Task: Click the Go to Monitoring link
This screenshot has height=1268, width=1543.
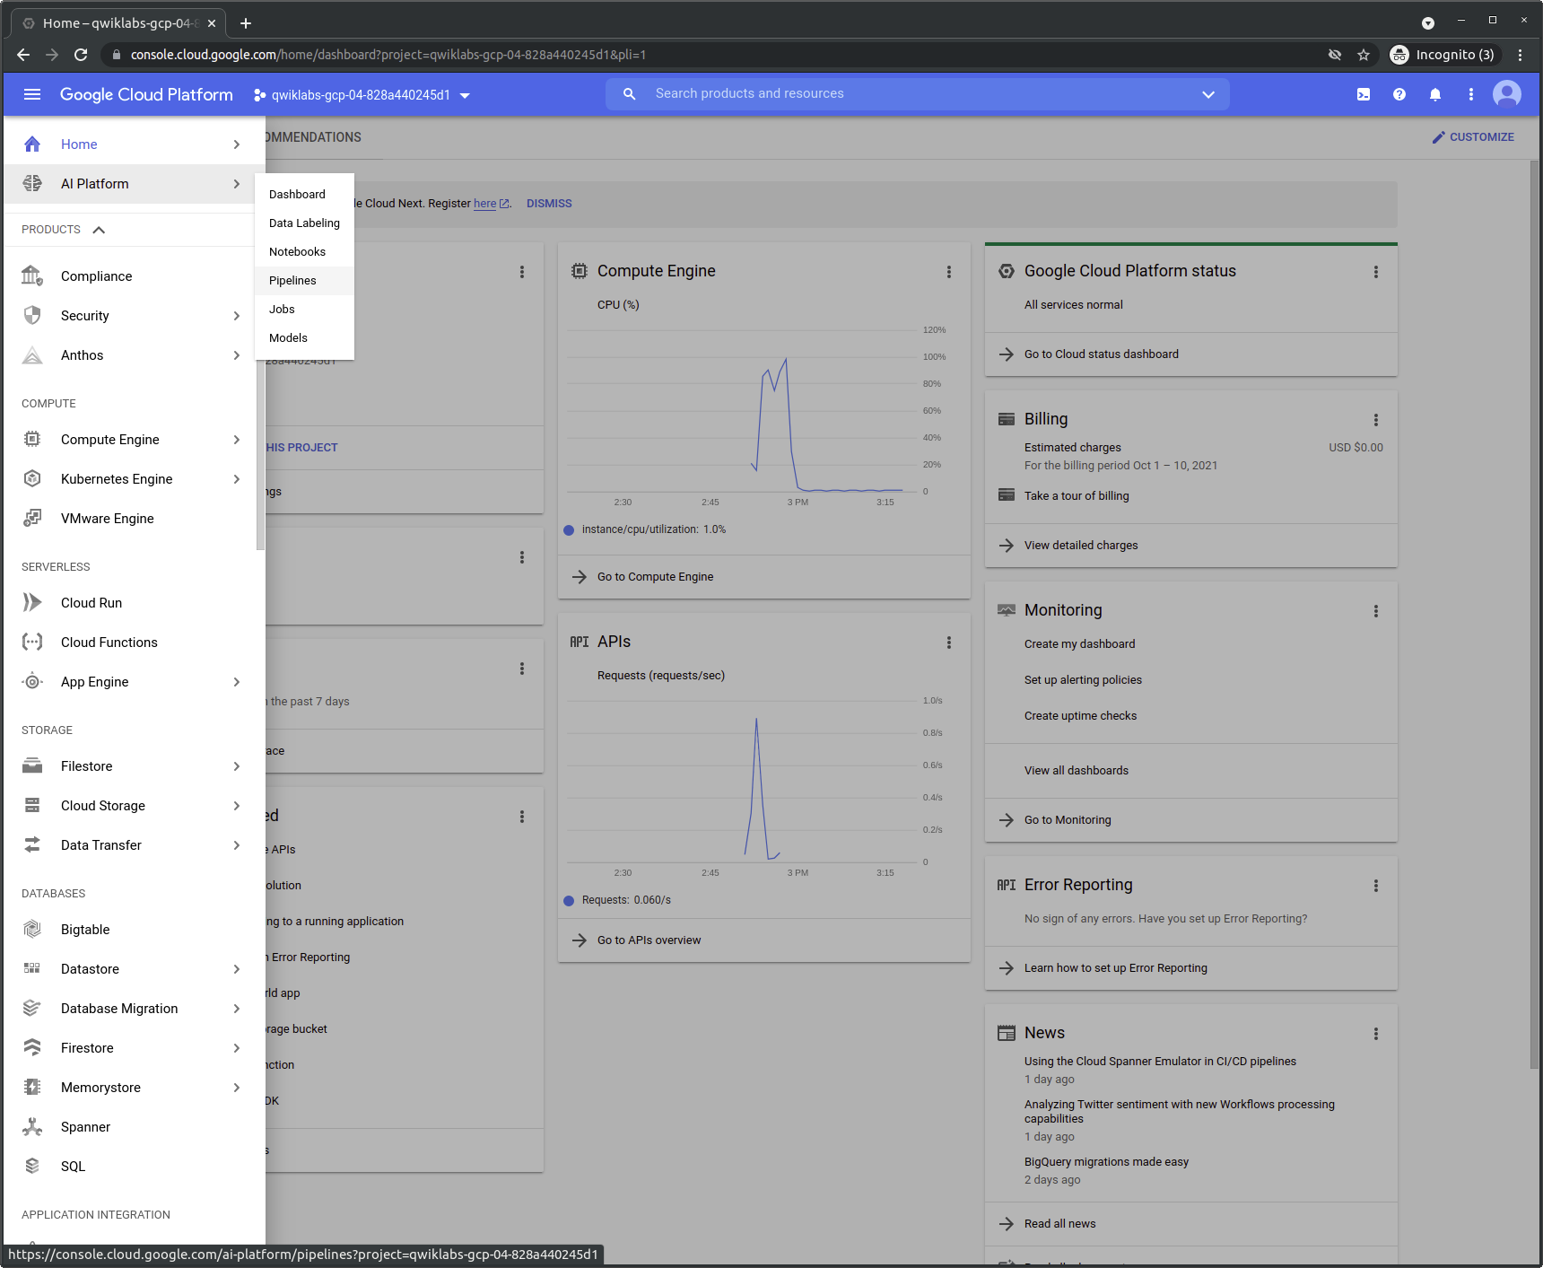Action: click(1068, 819)
